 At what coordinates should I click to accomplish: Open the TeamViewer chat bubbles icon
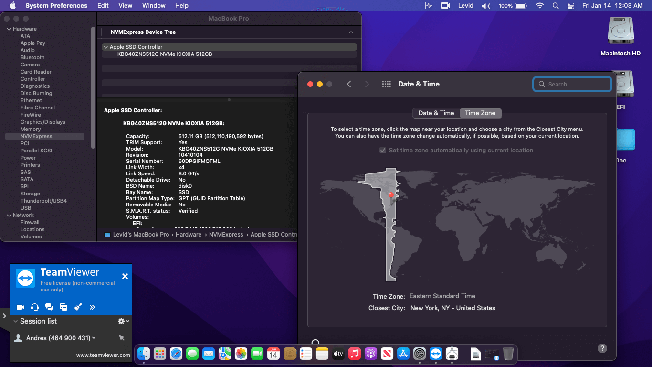[x=49, y=307]
